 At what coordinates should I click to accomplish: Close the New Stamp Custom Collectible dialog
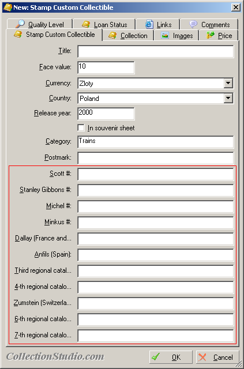click(236, 7)
